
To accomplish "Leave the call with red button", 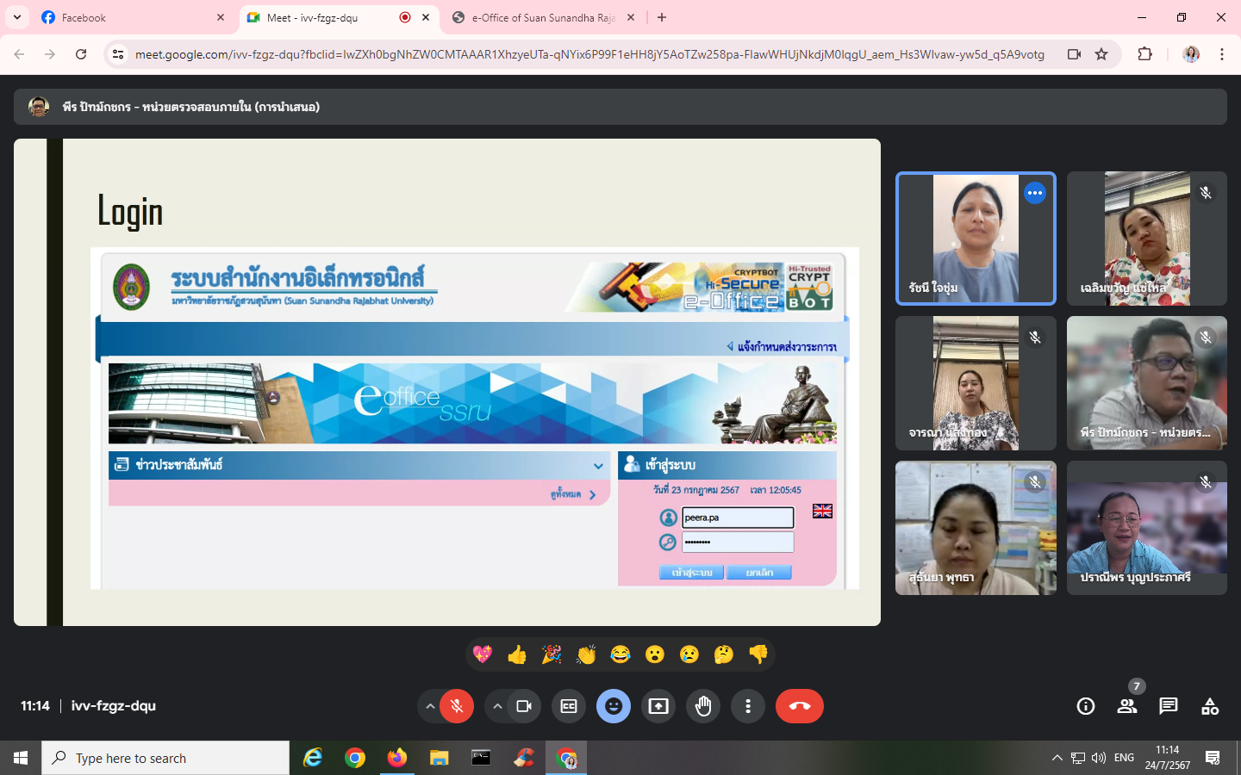I will (799, 706).
